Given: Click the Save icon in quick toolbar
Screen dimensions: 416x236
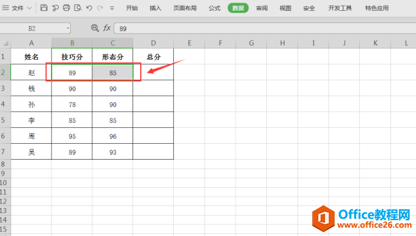Looking at the screenshot, I should coord(44,8).
